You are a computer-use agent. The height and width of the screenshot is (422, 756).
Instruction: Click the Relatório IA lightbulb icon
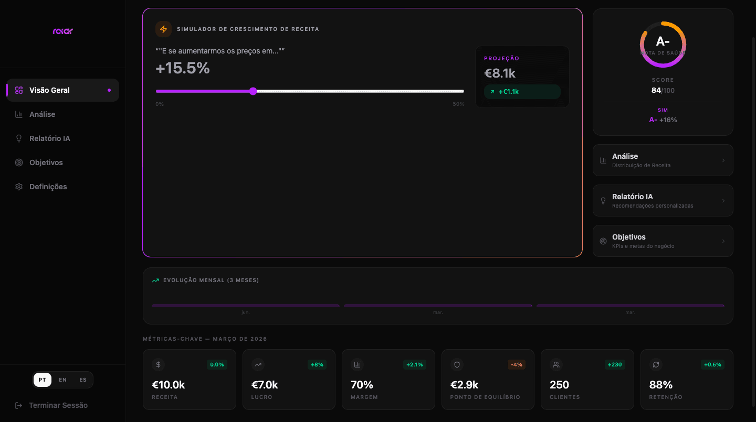[18, 138]
